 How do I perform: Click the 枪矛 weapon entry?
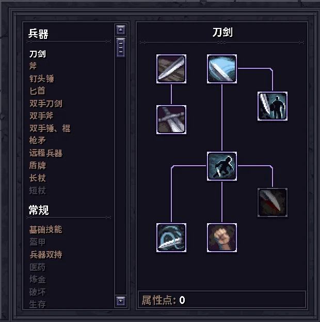pyautogui.click(x=37, y=140)
